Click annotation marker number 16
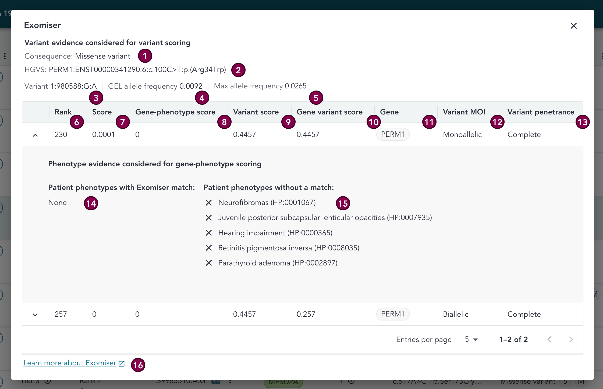The height and width of the screenshot is (389, 603). 138,365
